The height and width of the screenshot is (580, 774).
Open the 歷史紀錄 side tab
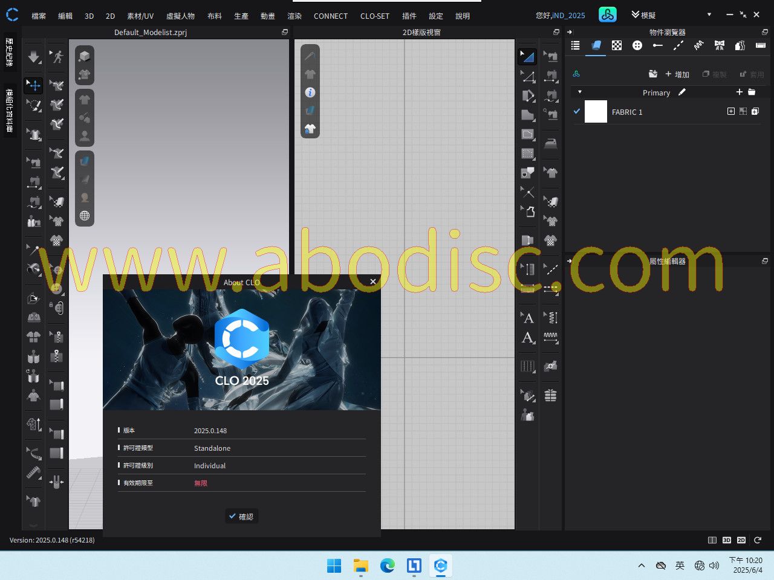pyautogui.click(x=10, y=52)
